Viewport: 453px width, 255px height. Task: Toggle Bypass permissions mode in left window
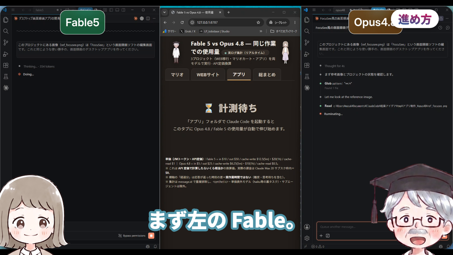pyautogui.click(x=132, y=236)
